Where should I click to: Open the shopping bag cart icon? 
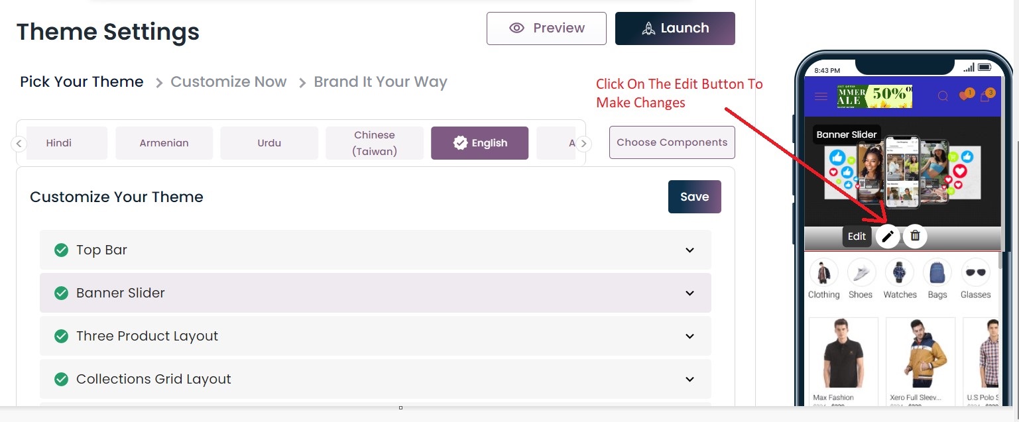(985, 97)
